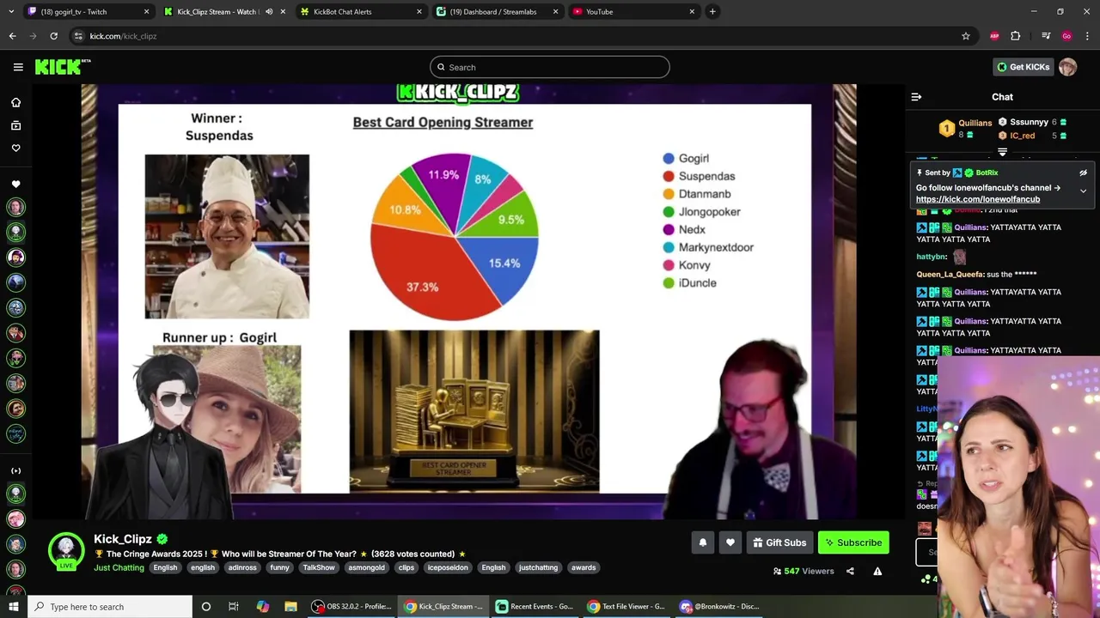This screenshot has width=1100, height=618.
Task: View site information icon in the address bar
Action: point(78,36)
